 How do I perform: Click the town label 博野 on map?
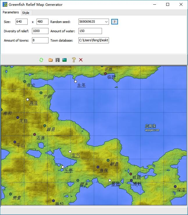137,184
